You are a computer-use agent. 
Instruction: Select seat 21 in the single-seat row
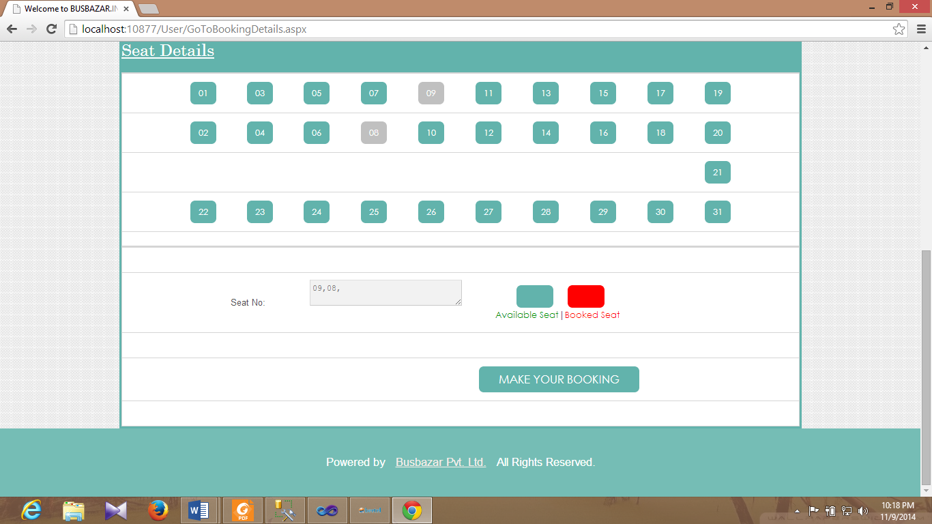(x=717, y=172)
